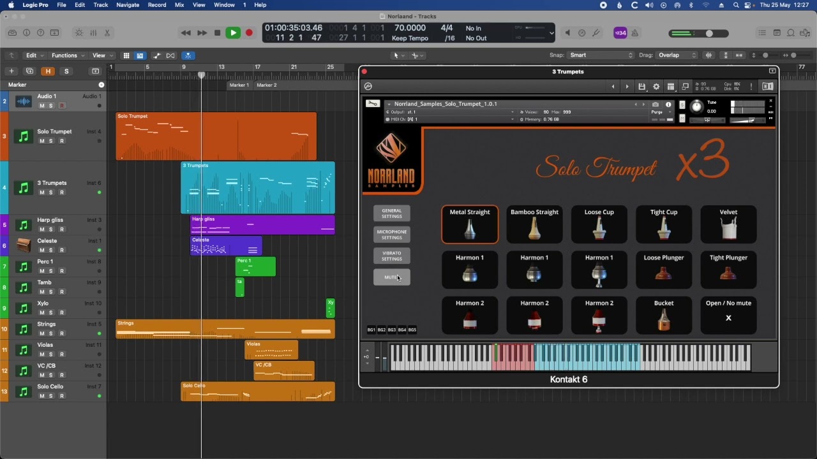The width and height of the screenshot is (817, 459).
Task: Open the Functions dropdown in Tracks area
Action: (68, 55)
